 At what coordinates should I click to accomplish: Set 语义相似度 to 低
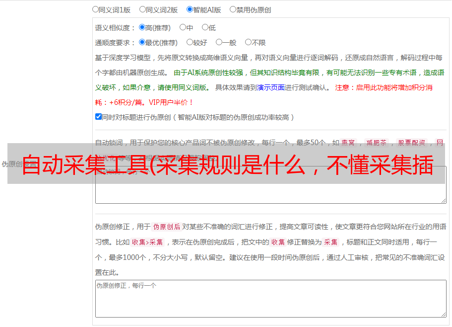point(205,27)
